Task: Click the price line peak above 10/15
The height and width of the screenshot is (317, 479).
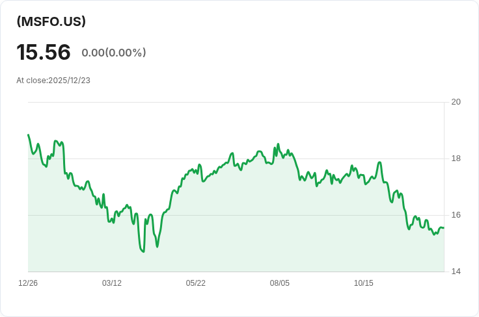Action: pos(379,162)
